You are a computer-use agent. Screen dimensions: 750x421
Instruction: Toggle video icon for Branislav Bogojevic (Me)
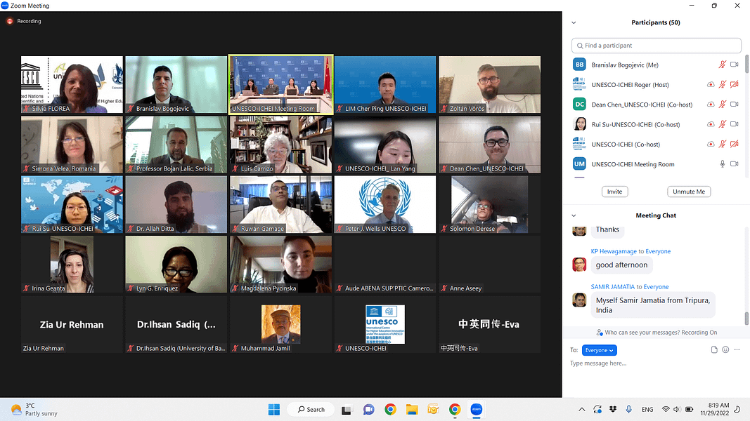734,65
